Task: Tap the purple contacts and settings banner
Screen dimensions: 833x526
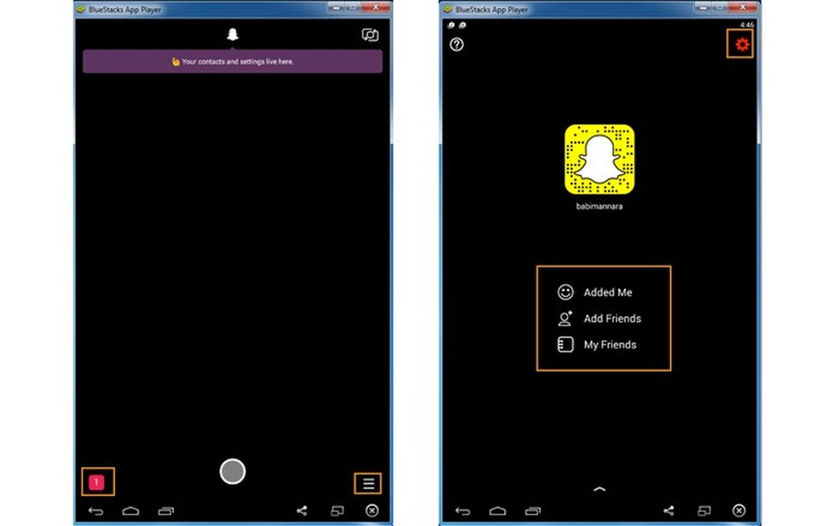Action: click(232, 62)
